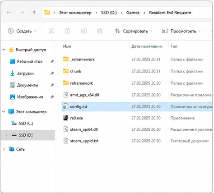Open the Сортировать sort dropdown
The image size is (214, 193).
click(x=133, y=31)
